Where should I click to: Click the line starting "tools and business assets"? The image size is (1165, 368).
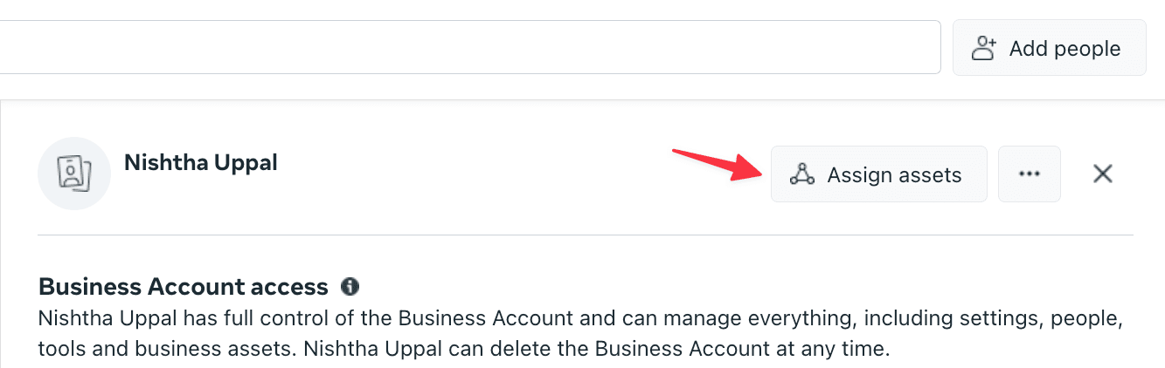[x=463, y=350]
